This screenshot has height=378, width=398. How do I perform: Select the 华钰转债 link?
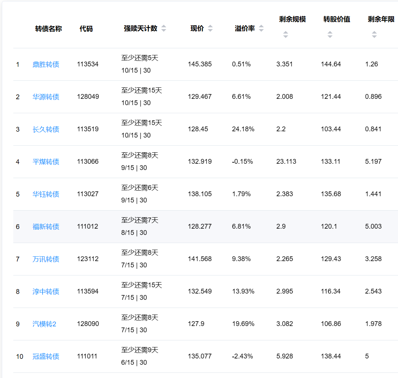tap(46, 194)
